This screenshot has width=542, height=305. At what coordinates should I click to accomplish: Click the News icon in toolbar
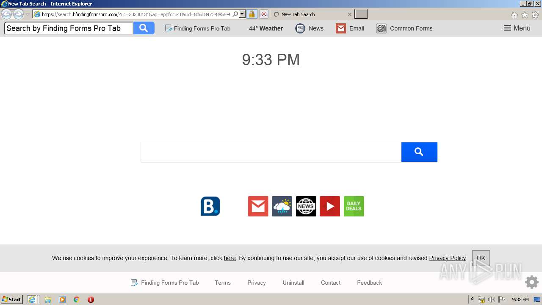tap(300, 28)
